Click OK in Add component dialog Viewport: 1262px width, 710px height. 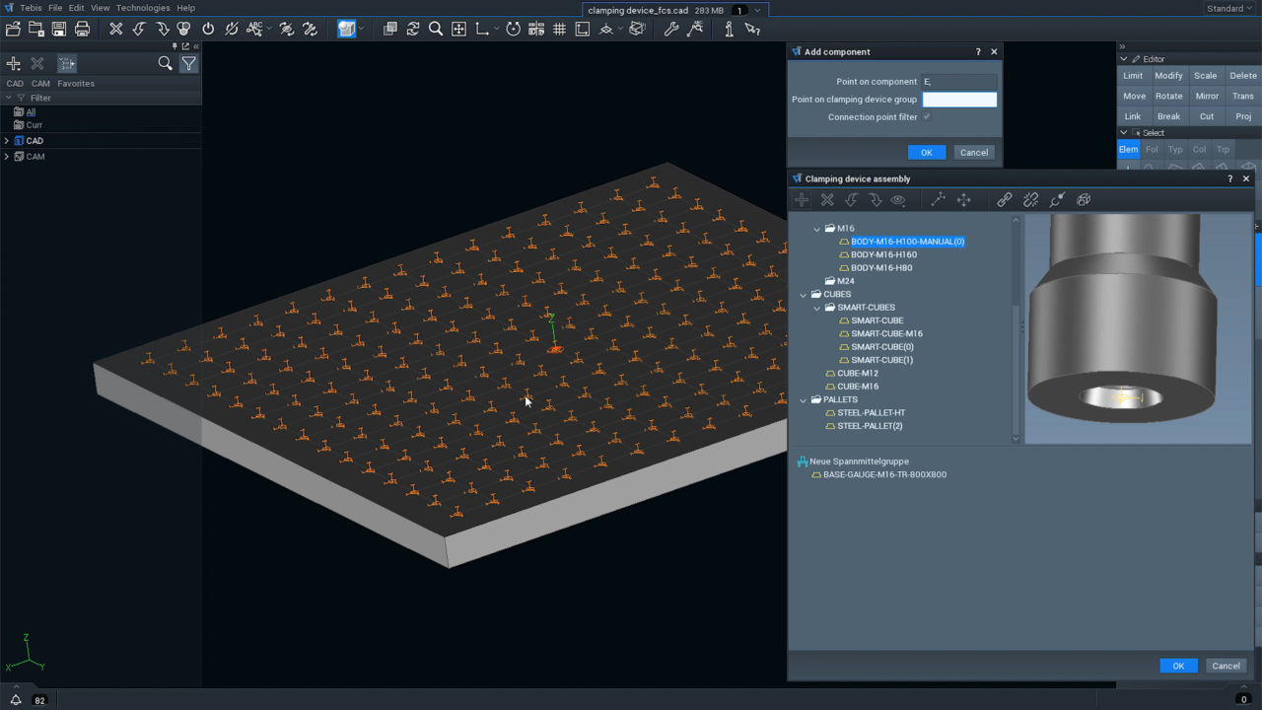(927, 152)
